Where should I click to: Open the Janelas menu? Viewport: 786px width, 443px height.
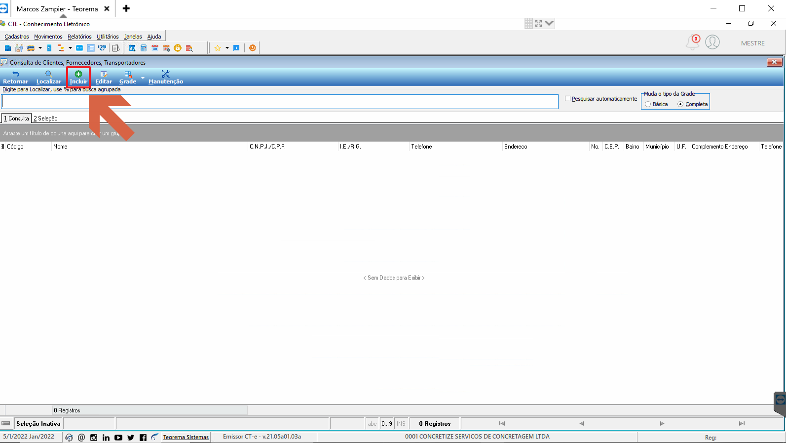point(133,37)
